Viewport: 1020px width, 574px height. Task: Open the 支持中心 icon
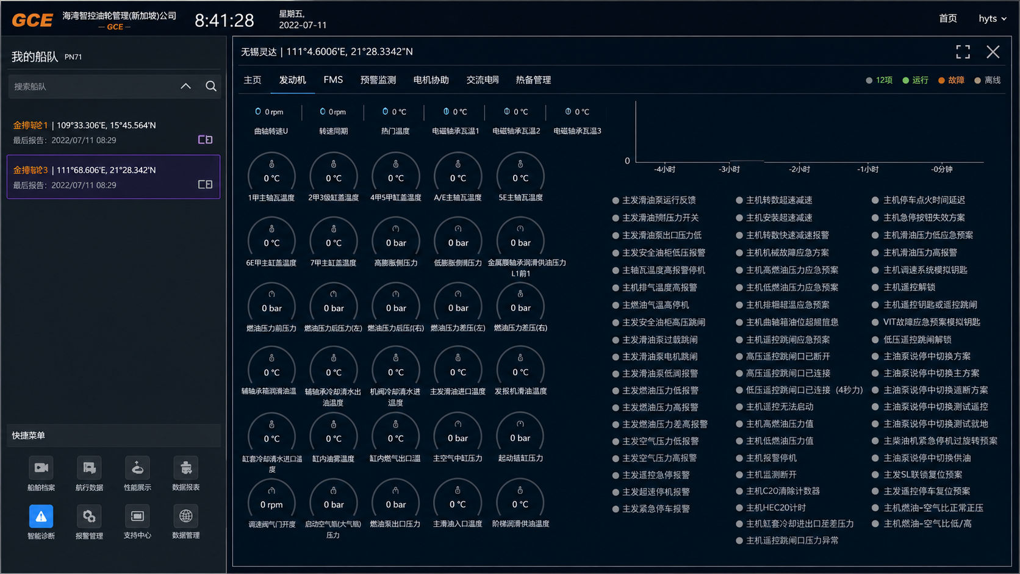point(137,517)
